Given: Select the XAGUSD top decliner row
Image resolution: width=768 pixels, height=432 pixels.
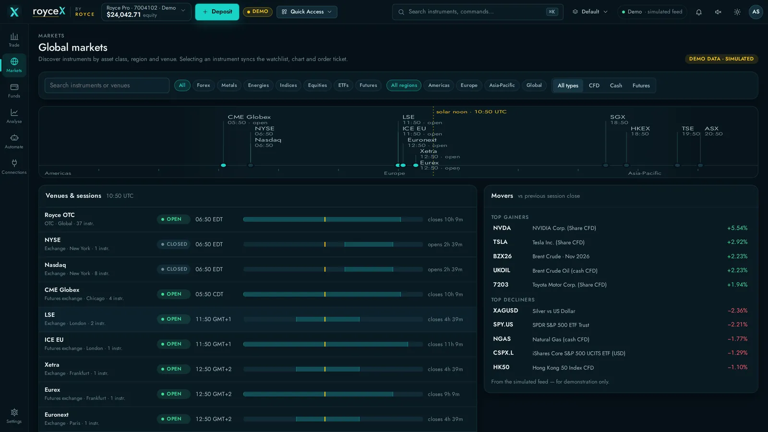Looking at the screenshot, I should point(620,311).
